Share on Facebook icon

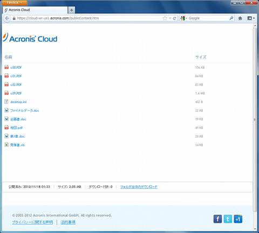coord(217,219)
